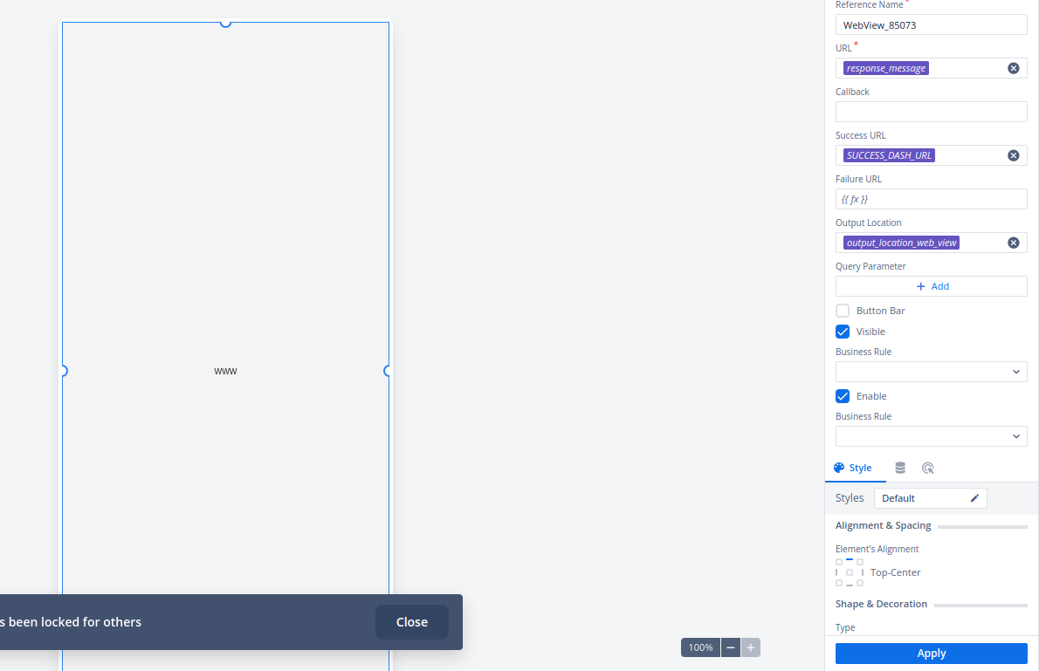Viewport: 1039px width, 671px height.
Task: Click the response_message variable chip
Action: click(886, 68)
